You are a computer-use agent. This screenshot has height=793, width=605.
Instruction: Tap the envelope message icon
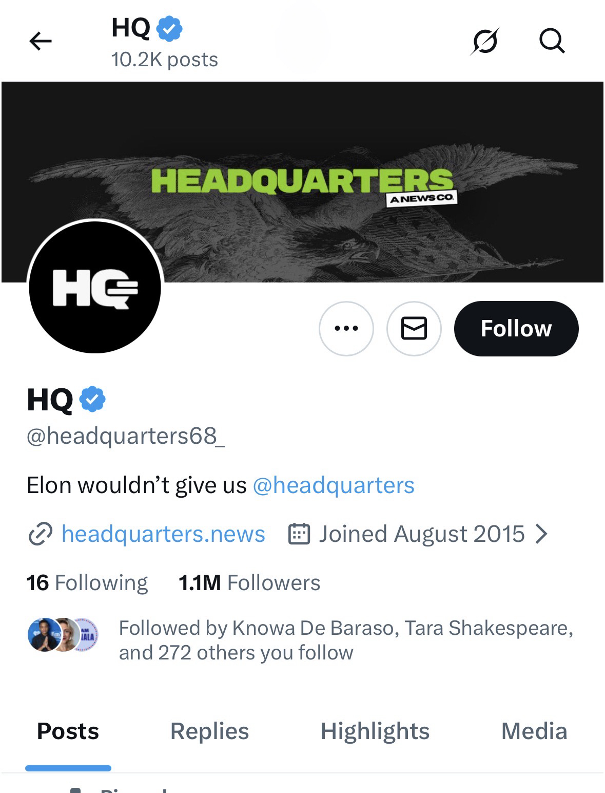[x=414, y=328]
